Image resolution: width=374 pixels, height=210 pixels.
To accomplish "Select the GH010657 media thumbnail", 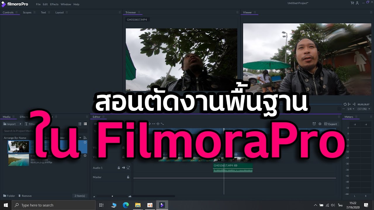I will click(x=19, y=147).
